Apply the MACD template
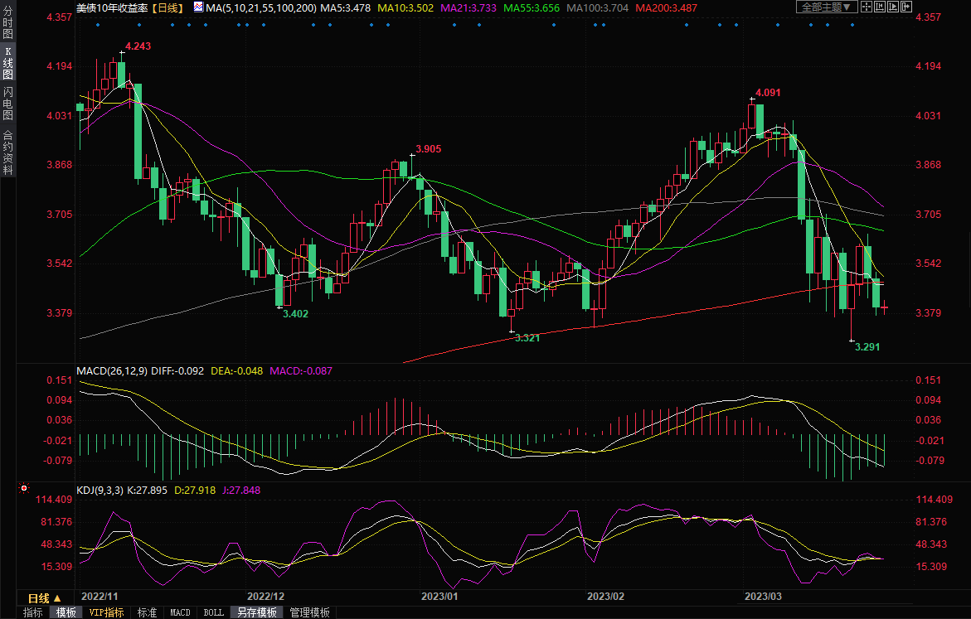Viewport: 971px width, 619px height. point(180,612)
